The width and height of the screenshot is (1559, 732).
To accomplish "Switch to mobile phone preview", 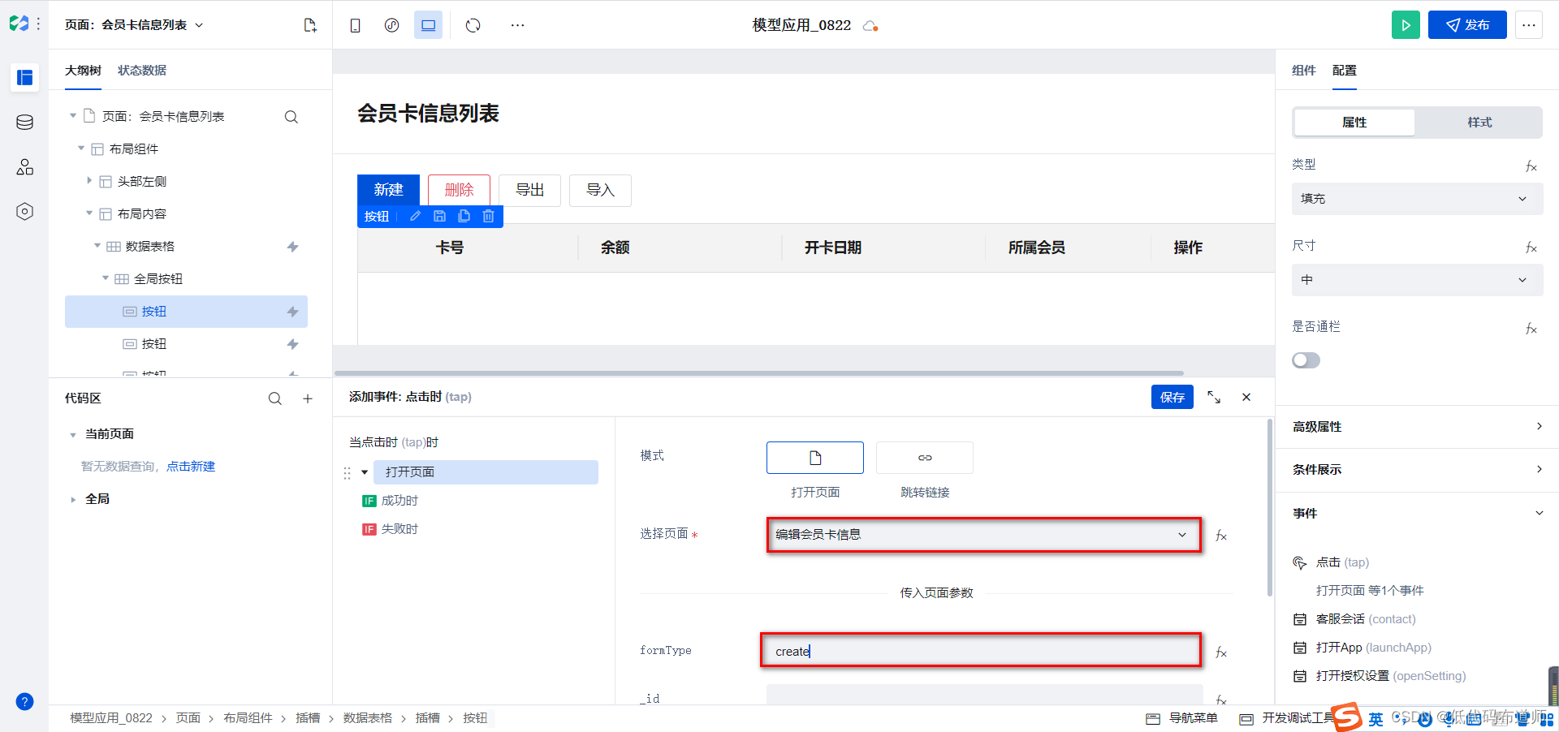I will pos(355,25).
